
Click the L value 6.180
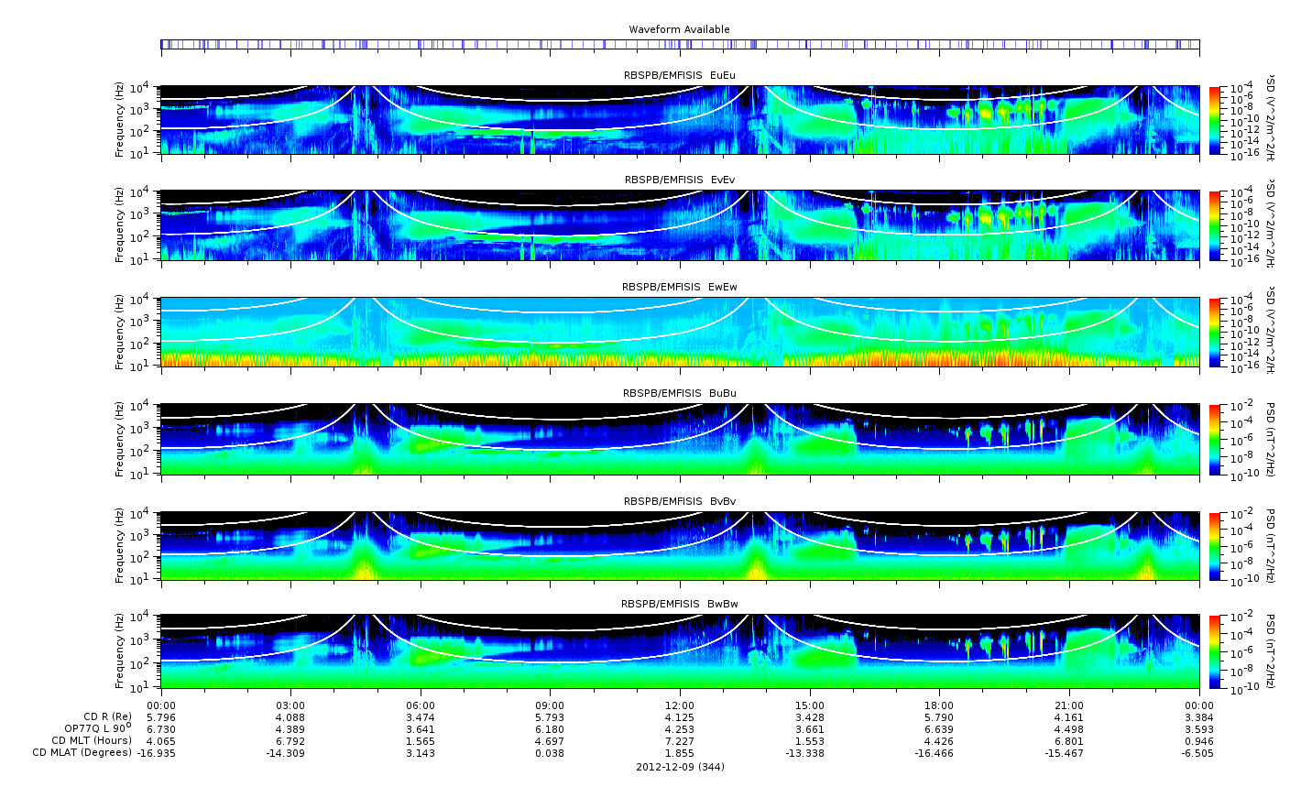550,728
